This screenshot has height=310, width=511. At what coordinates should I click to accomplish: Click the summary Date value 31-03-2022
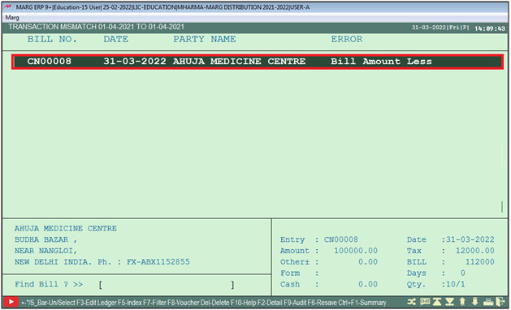470,240
